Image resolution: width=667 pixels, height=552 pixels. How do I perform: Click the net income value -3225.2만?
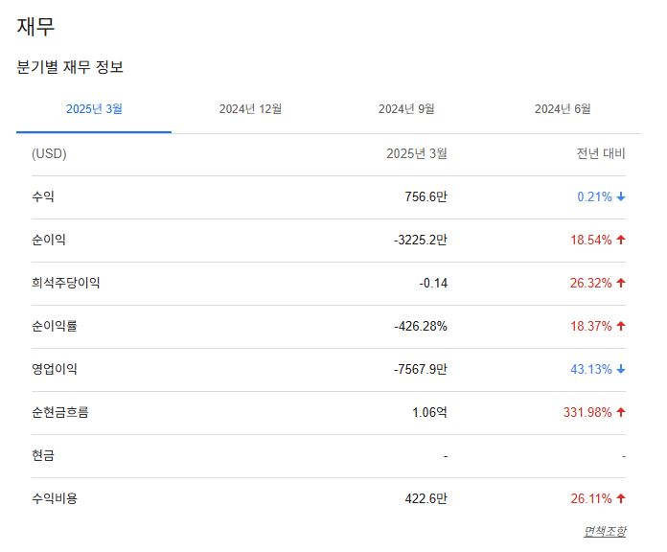click(x=421, y=240)
